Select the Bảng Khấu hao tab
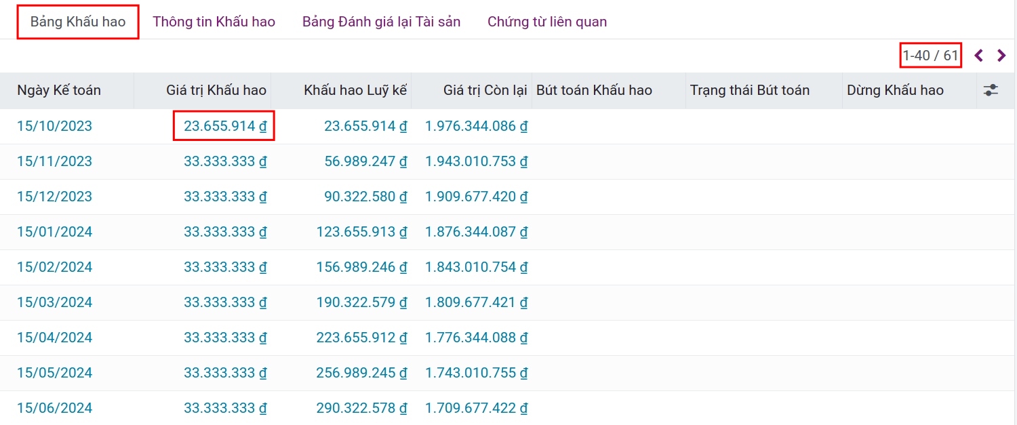The image size is (1017, 425). tap(77, 21)
